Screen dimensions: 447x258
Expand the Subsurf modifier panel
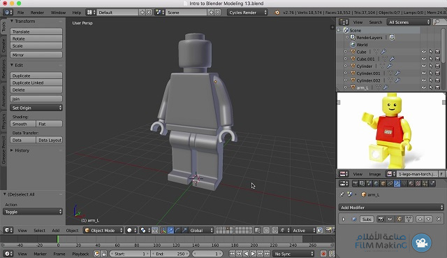(344, 219)
